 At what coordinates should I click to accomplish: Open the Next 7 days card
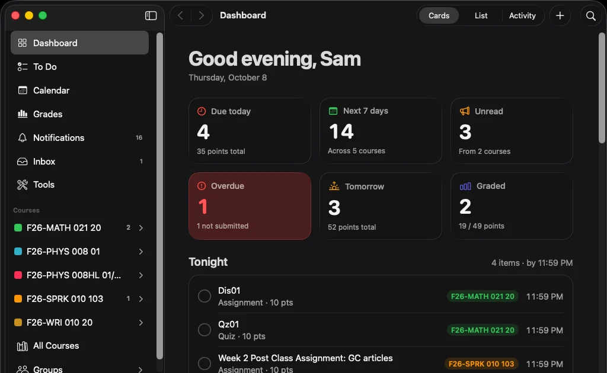[x=381, y=131]
